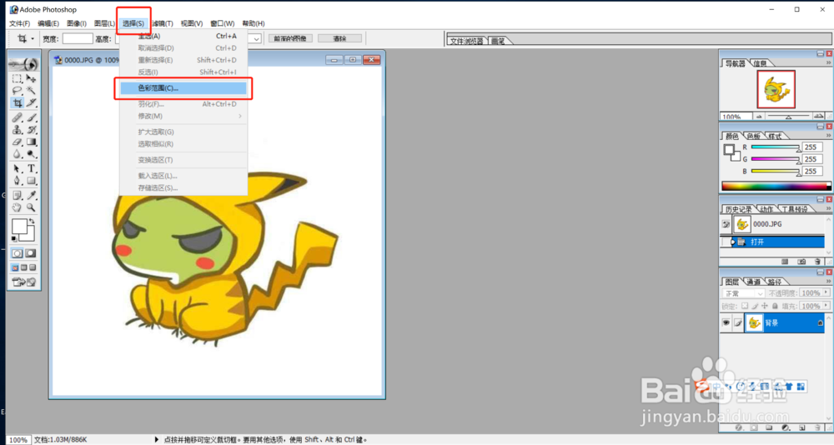
Task: Click add layer style icon in Layers panel
Action: coord(739,427)
